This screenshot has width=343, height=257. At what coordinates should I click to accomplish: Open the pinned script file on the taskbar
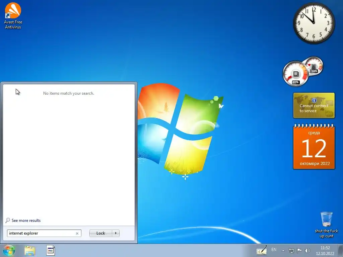point(51,250)
